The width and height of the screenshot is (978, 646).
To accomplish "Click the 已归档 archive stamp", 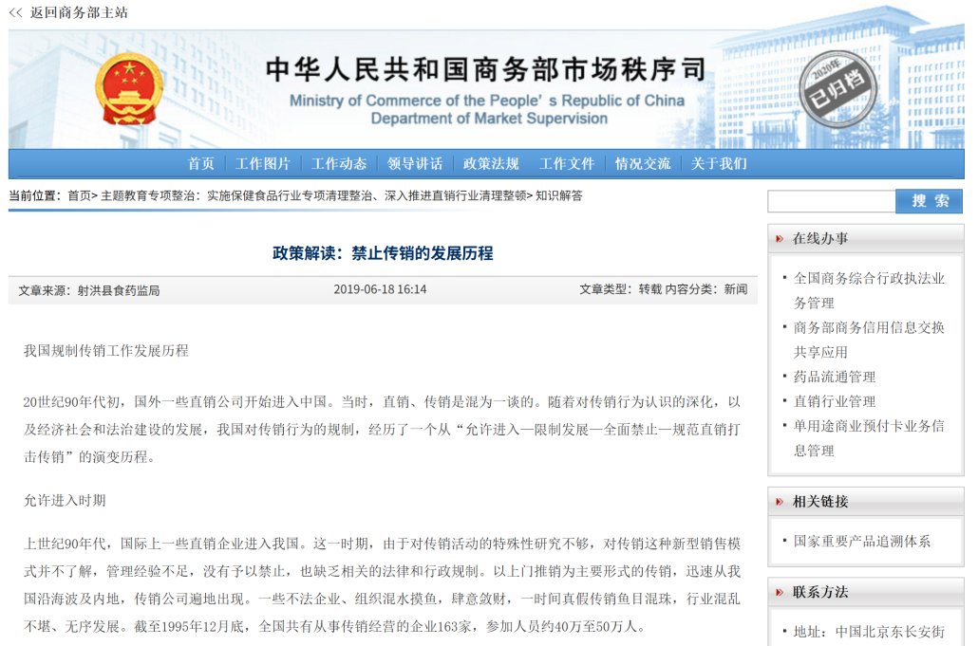I will tap(837, 89).
